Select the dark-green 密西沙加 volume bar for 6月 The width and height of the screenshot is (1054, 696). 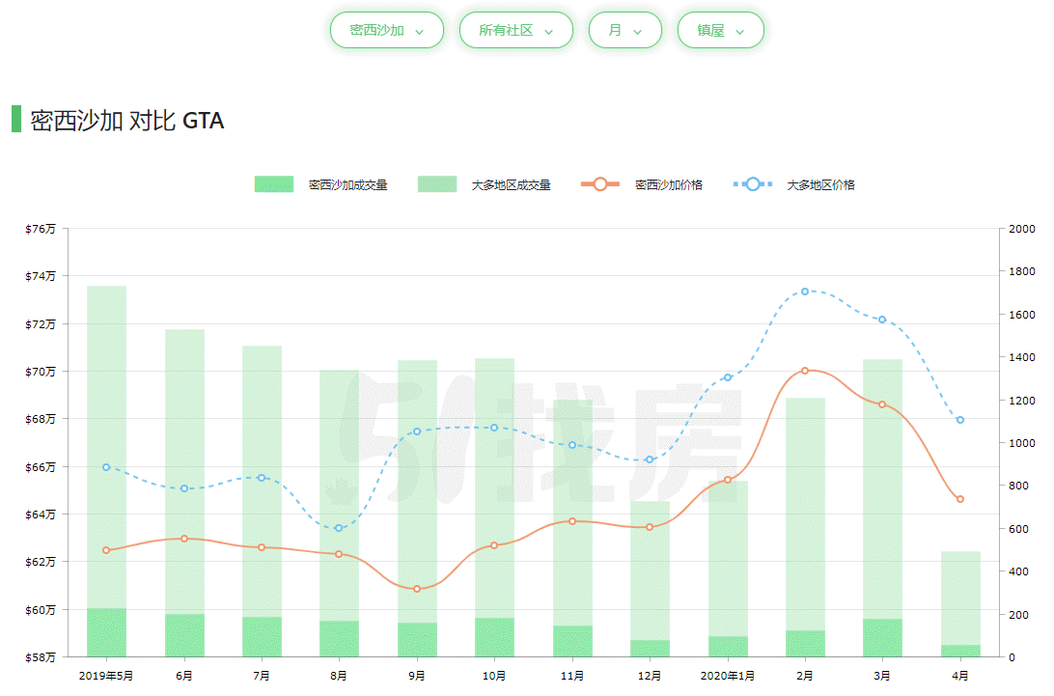(184, 635)
